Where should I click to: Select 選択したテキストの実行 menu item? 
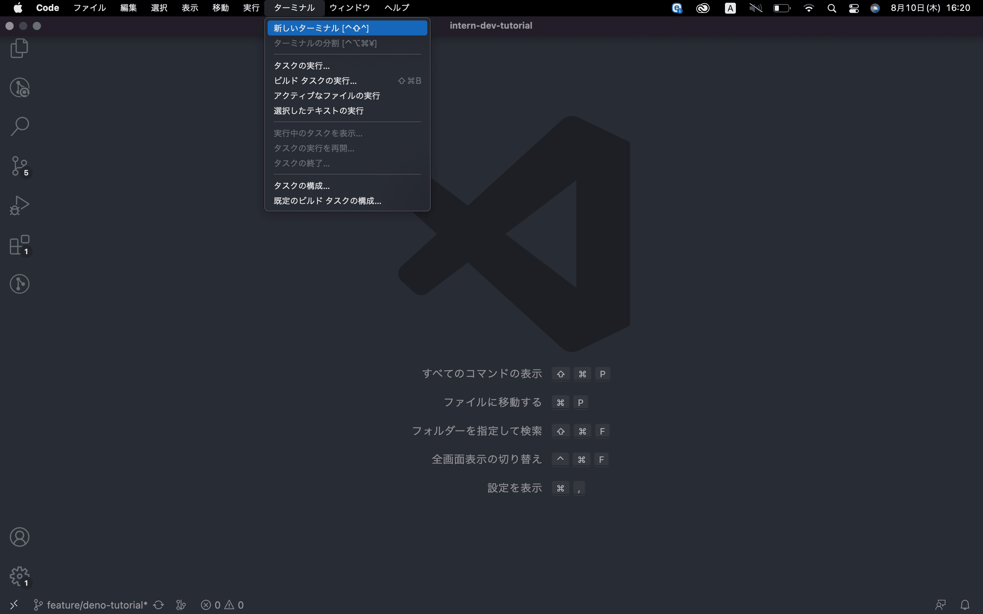coord(347,111)
